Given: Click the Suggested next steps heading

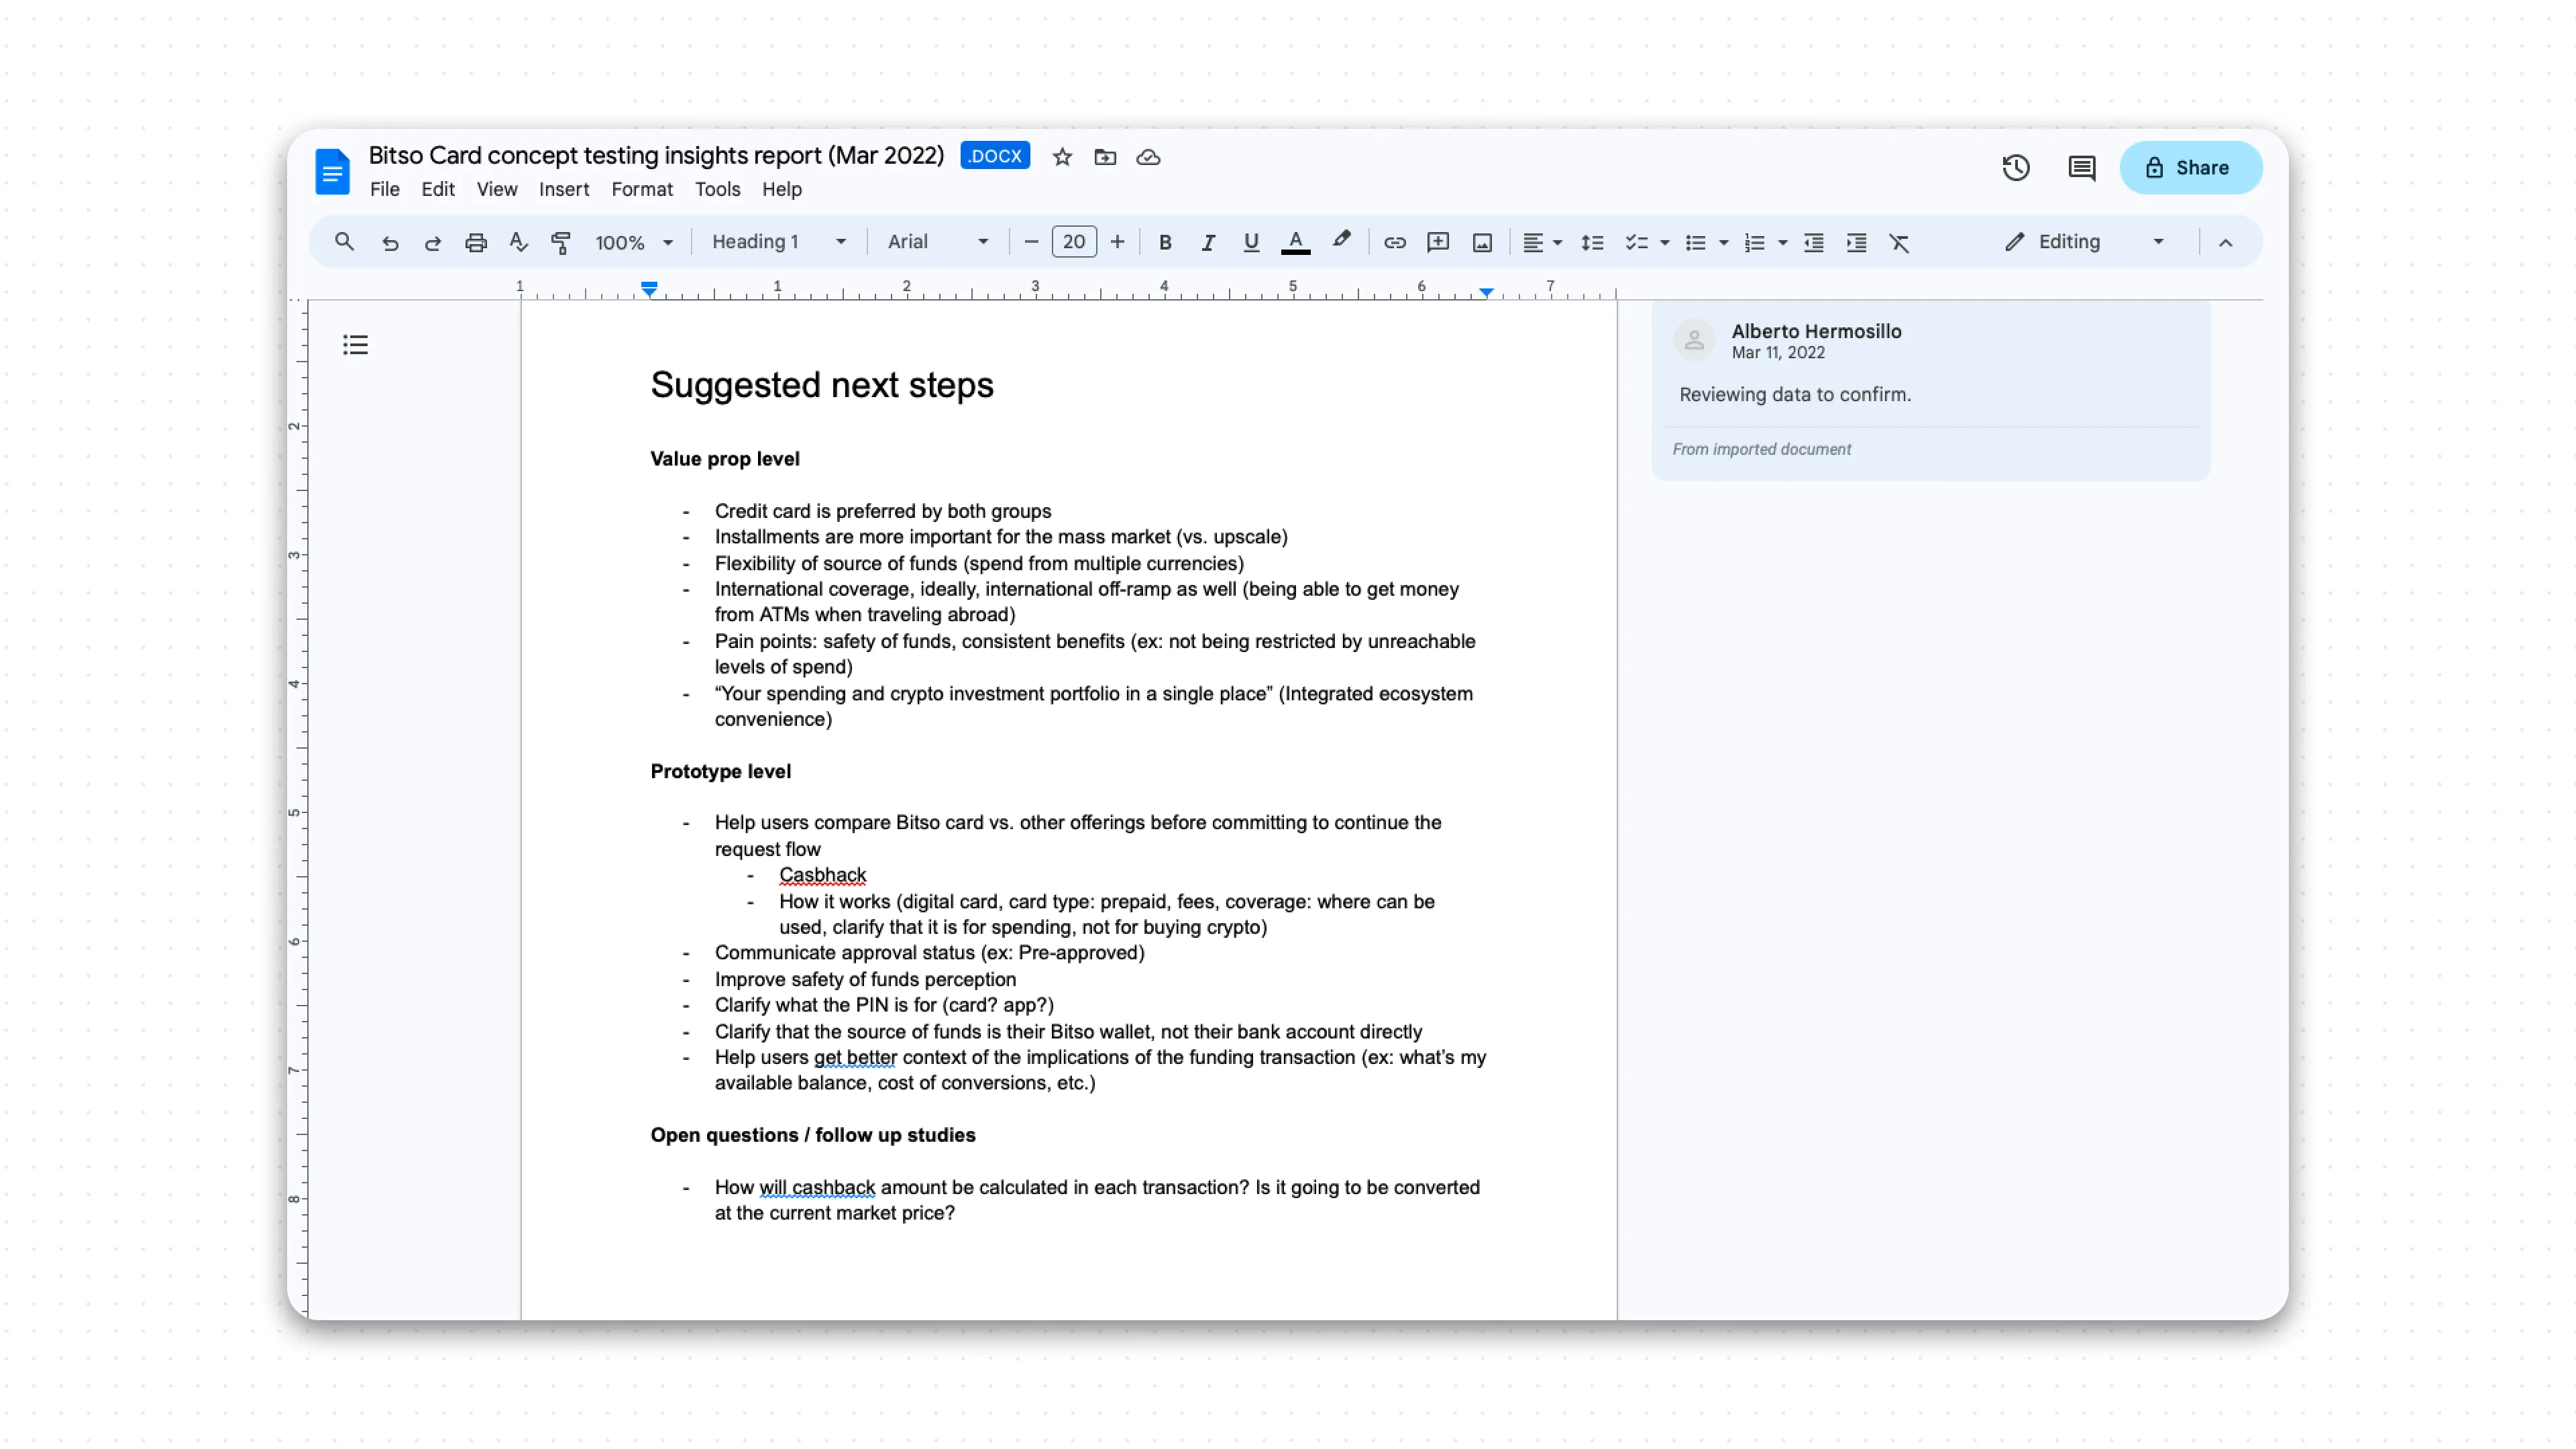Looking at the screenshot, I should 822,386.
